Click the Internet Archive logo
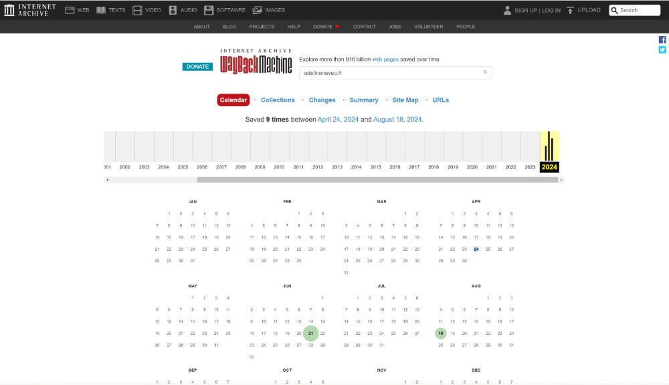The image size is (669, 385). (30, 10)
